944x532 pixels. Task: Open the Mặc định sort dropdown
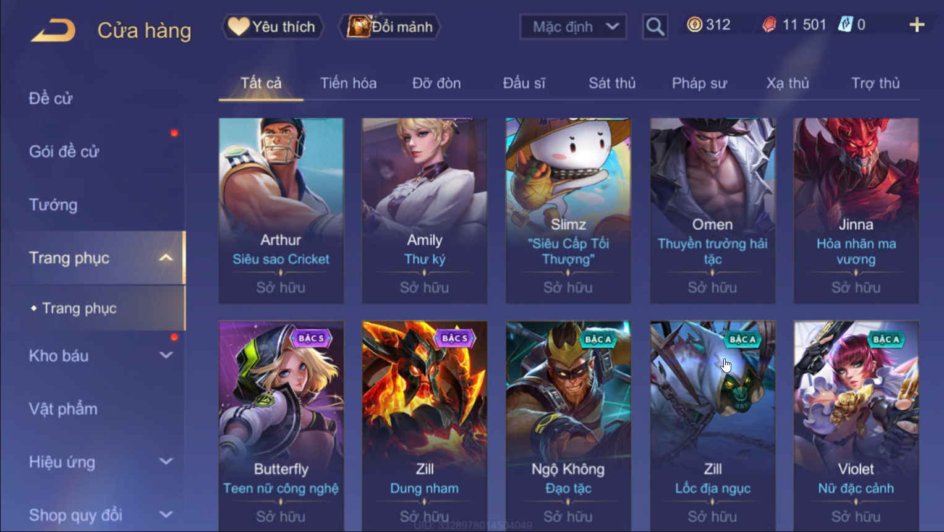point(573,27)
